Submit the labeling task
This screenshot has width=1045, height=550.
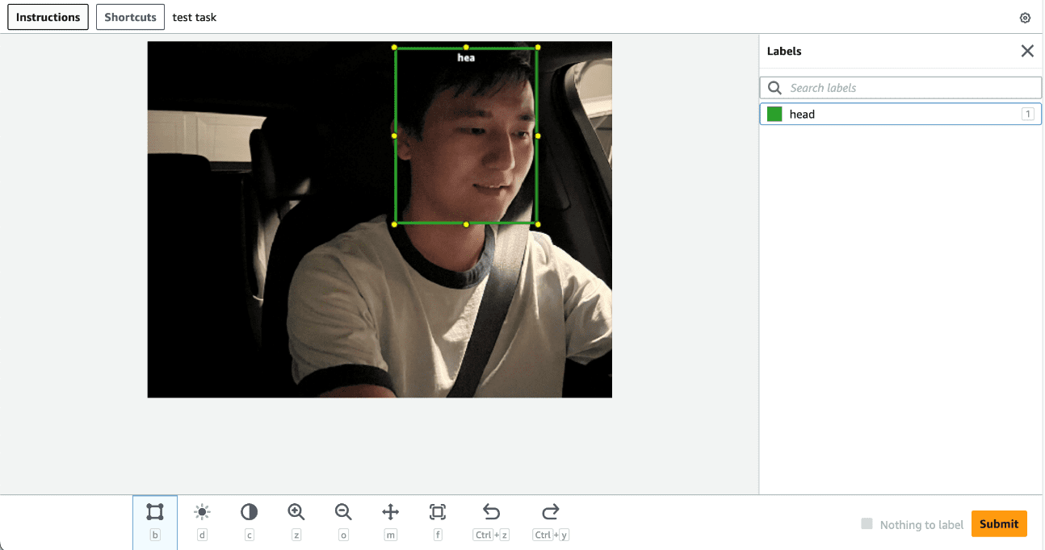coord(999,523)
